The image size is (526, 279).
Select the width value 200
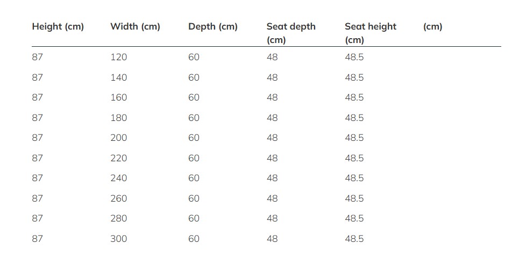[x=119, y=138]
